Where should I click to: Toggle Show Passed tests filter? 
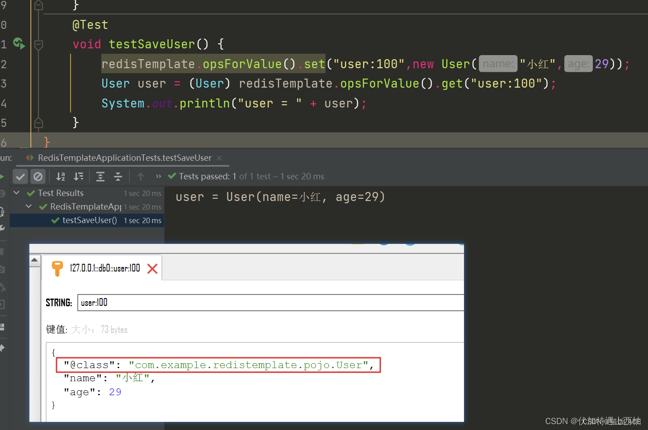coord(20,177)
